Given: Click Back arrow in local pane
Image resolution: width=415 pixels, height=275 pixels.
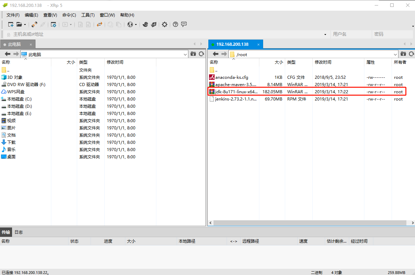Looking at the screenshot, I should click(7, 54).
